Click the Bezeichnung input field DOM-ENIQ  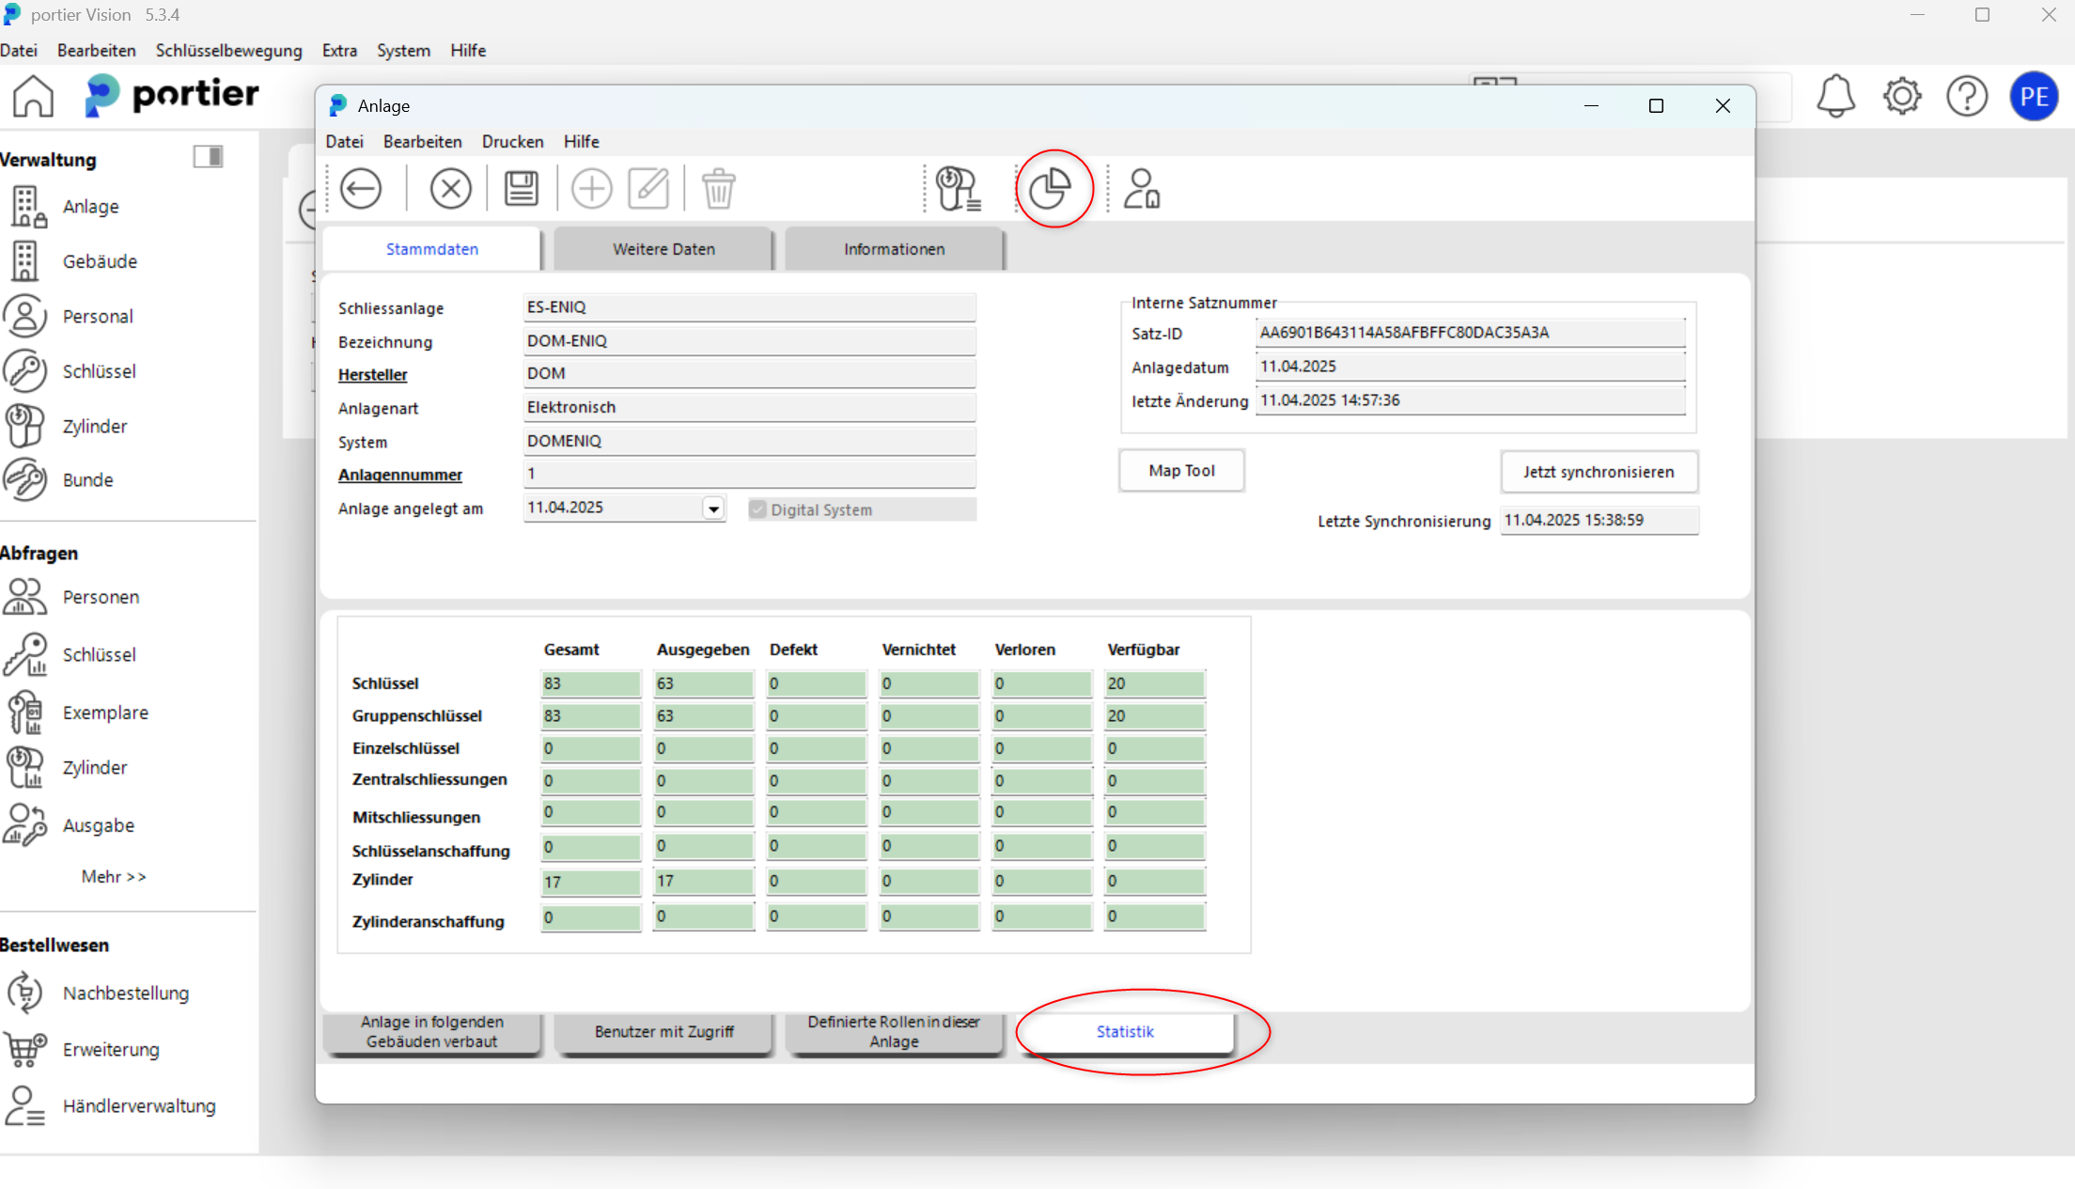point(748,341)
